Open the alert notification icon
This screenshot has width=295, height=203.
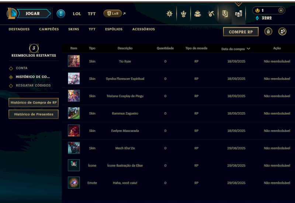(61, 14)
